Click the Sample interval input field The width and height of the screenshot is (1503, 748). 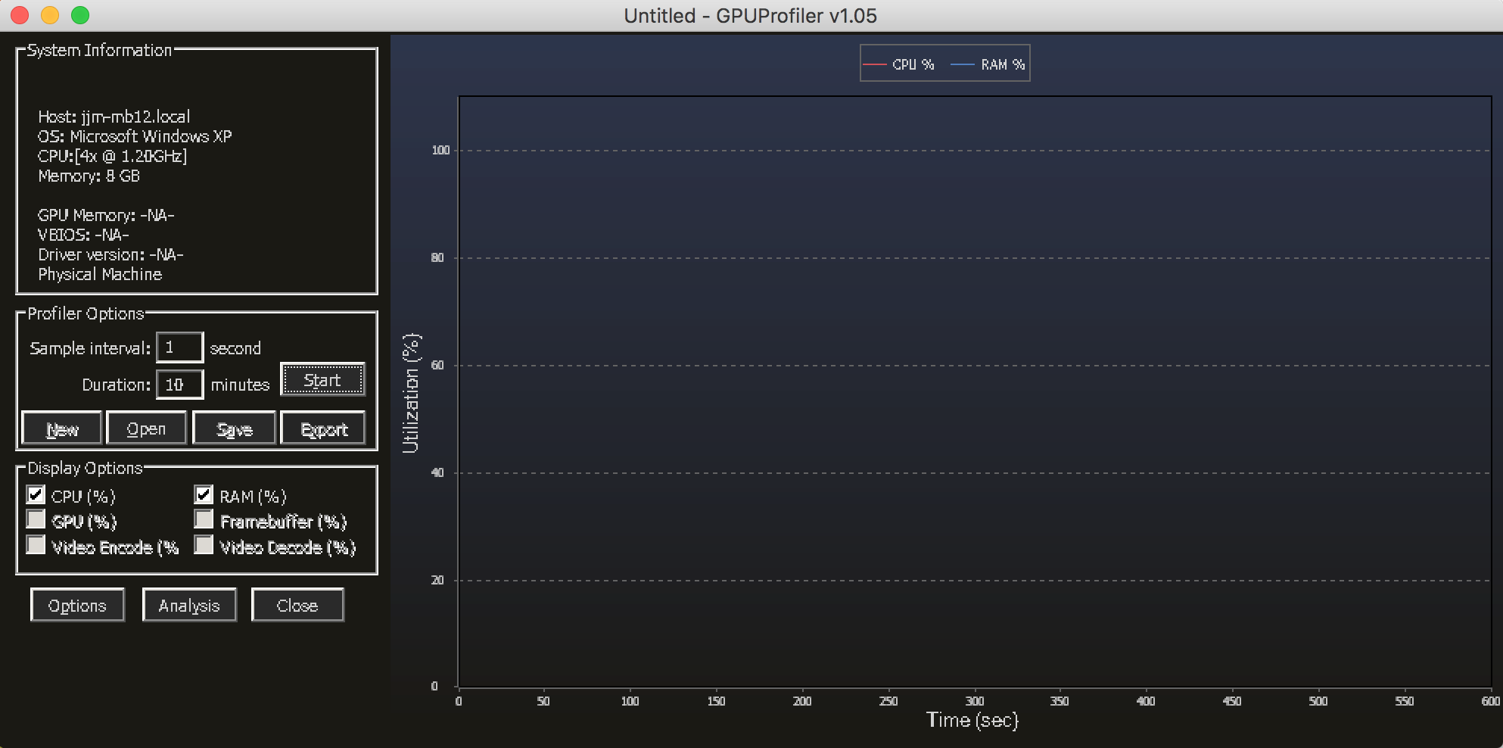(179, 348)
